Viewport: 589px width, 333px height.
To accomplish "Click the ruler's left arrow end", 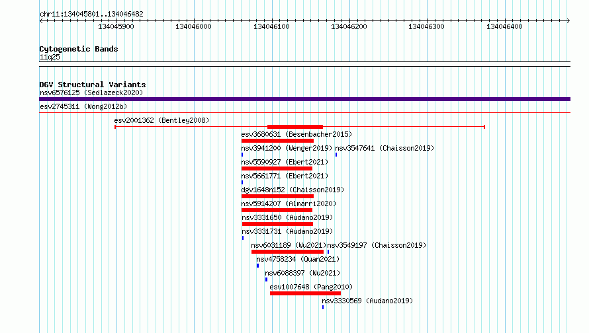I will click(41, 21).
